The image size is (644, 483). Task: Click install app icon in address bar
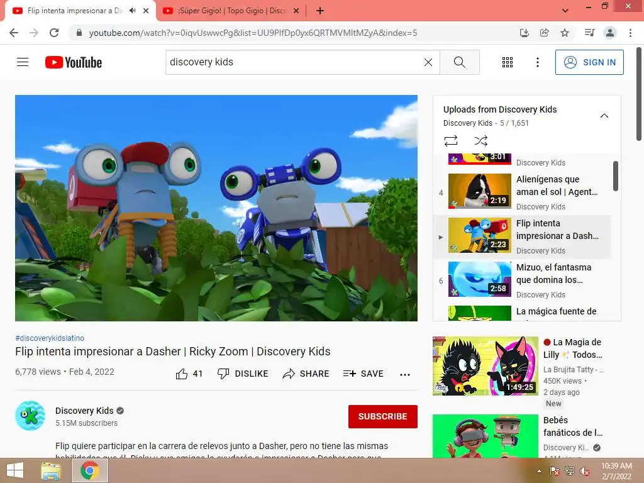[524, 33]
